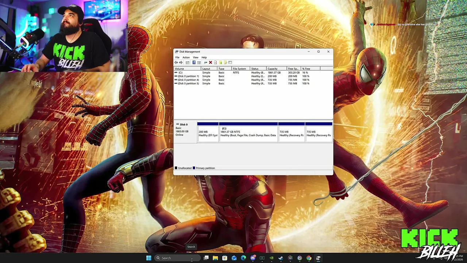
Task: Sort by the File System column header
Action: (241, 69)
